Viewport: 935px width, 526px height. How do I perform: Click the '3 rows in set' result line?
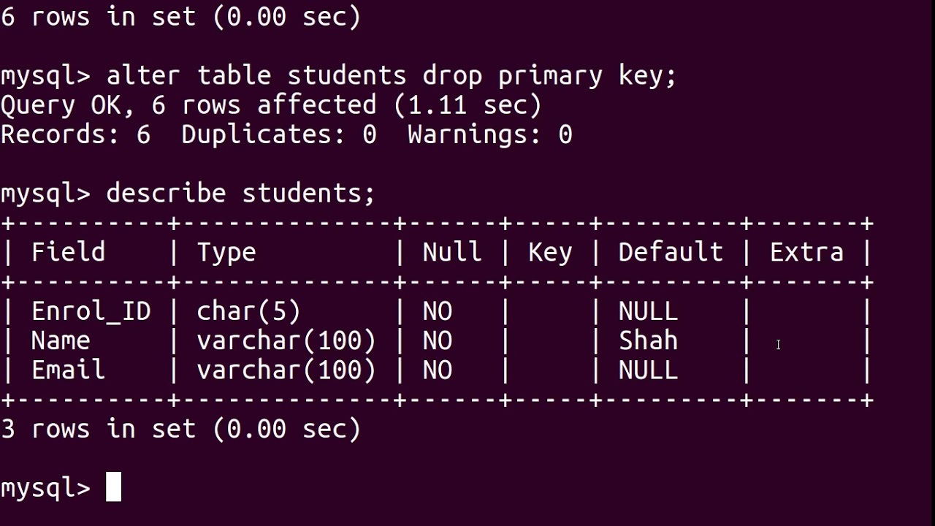[180, 429]
